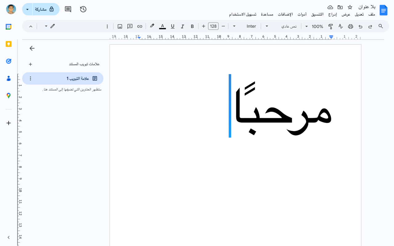
Task: Open the comments panel
Action: (68, 9)
